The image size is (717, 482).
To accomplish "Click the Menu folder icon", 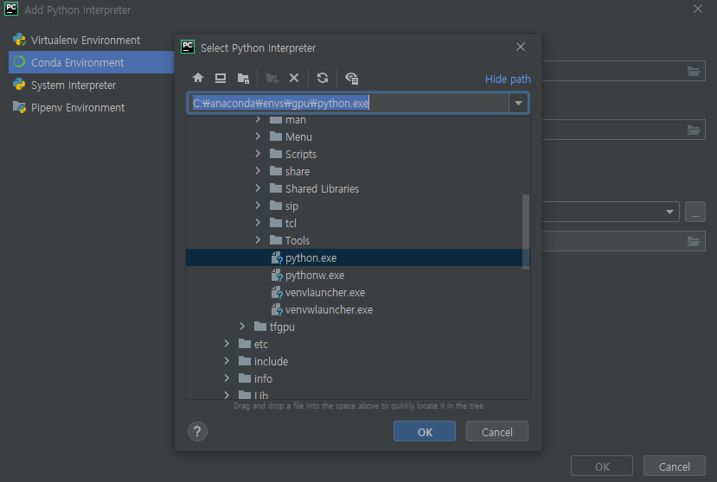I will 276,136.
